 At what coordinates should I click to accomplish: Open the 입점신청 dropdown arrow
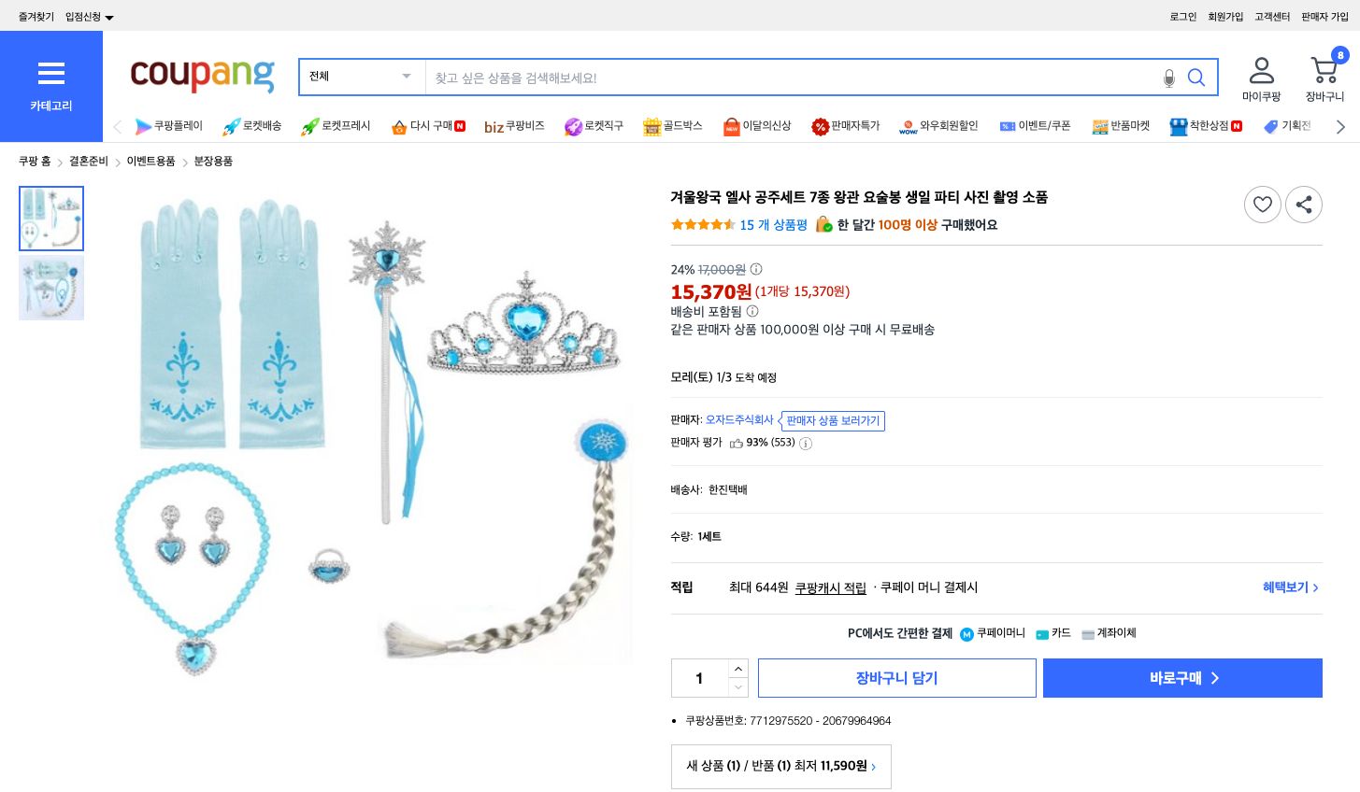(x=108, y=16)
